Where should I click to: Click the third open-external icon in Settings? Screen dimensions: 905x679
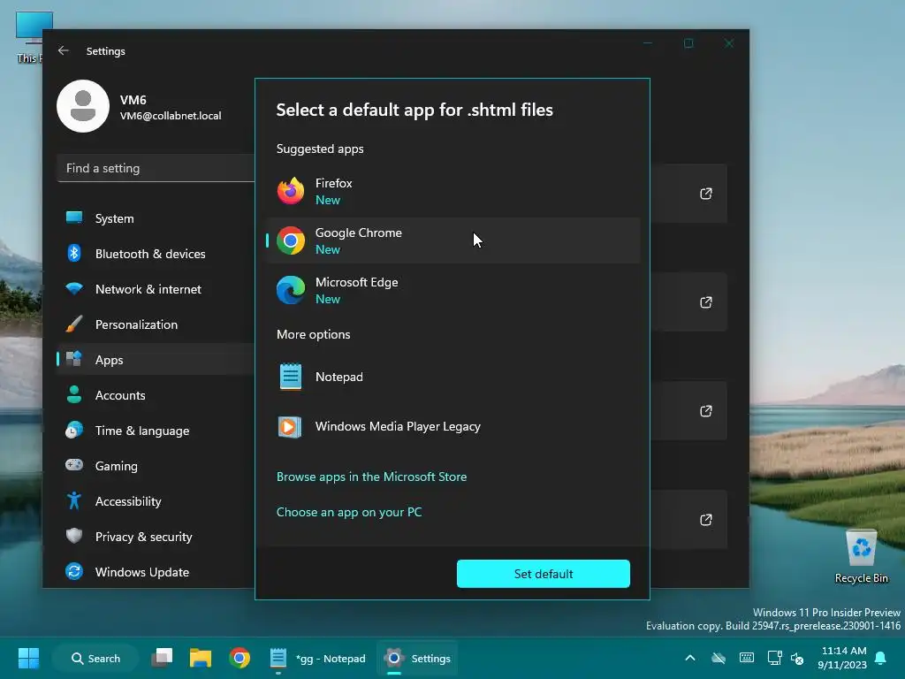[706, 411]
